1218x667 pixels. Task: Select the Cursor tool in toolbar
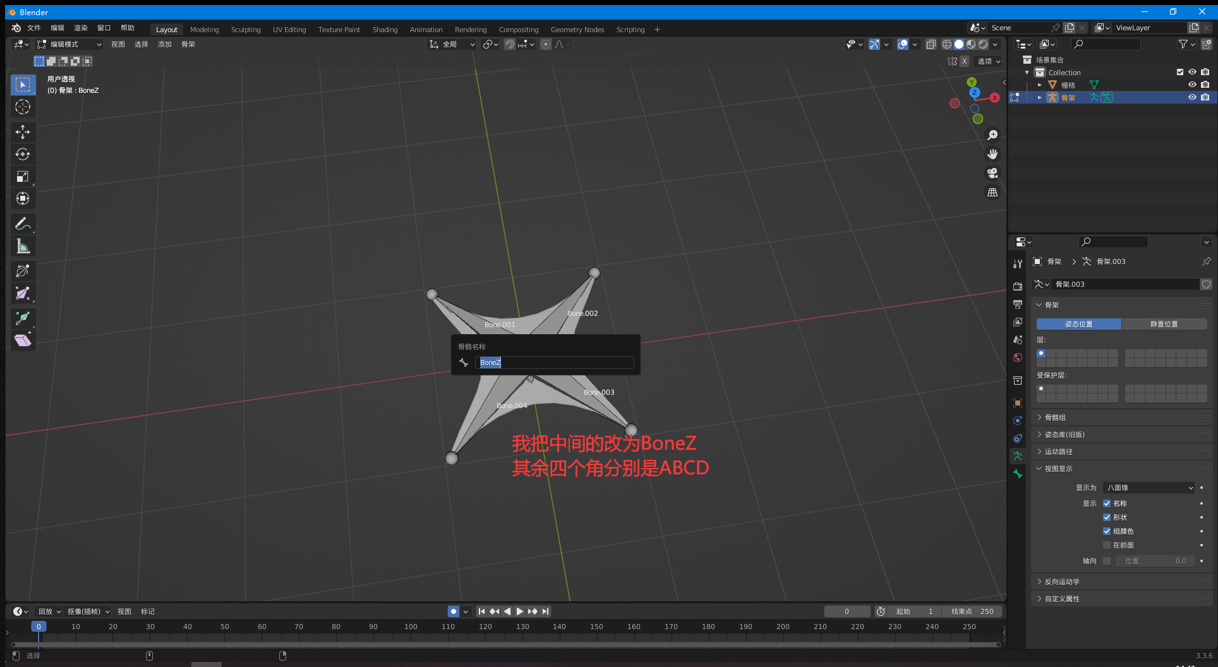[23, 107]
